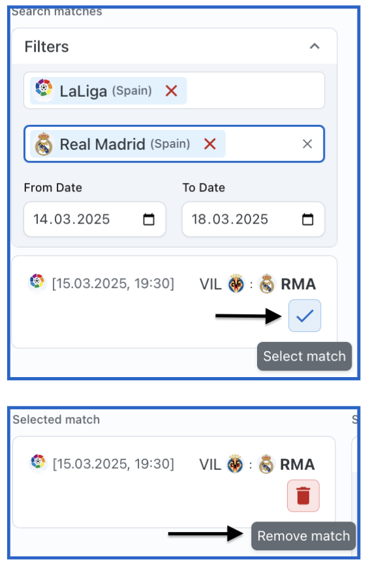The width and height of the screenshot is (368, 566).
Task: Click the Real Madrid crest in team filter
Action: click(44, 144)
